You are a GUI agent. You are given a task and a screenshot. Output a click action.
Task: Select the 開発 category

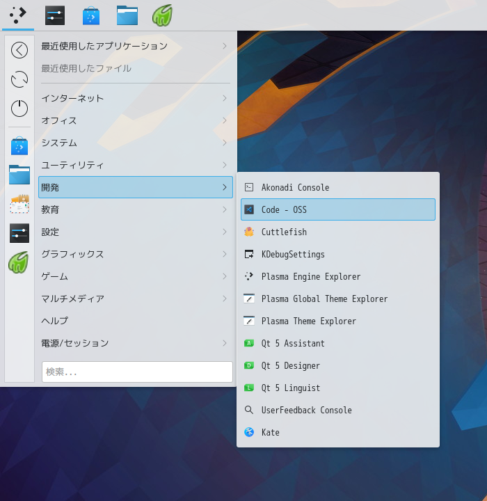(x=136, y=187)
